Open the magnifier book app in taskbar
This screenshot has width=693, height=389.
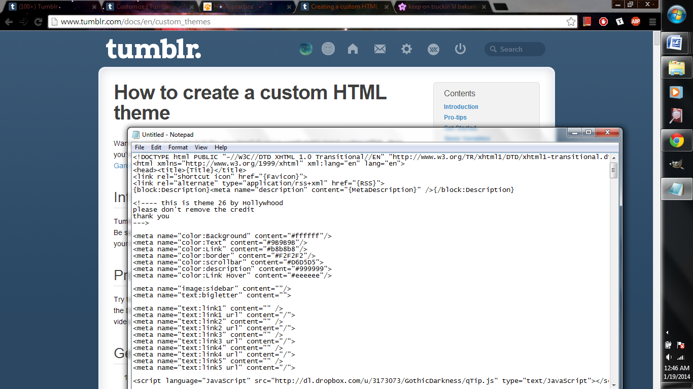point(676,116)
